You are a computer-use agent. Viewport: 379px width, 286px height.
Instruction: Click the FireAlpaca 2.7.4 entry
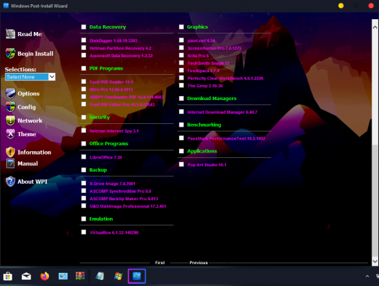pyautogui.click(x=203, y=71)
